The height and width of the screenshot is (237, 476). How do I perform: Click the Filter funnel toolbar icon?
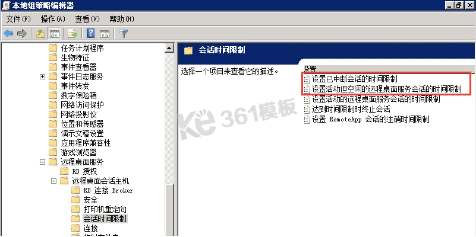pos(123,34)
